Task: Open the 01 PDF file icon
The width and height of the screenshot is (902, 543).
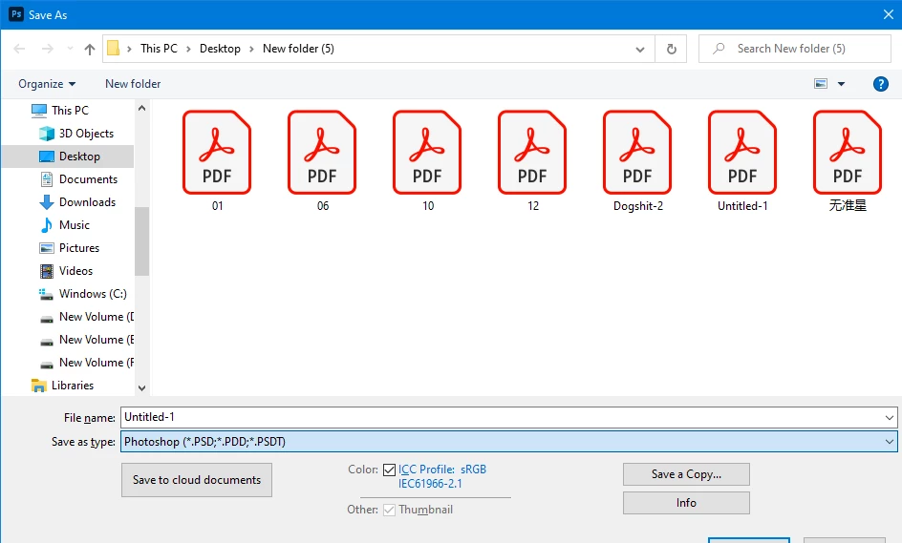Action: (217, 153)
